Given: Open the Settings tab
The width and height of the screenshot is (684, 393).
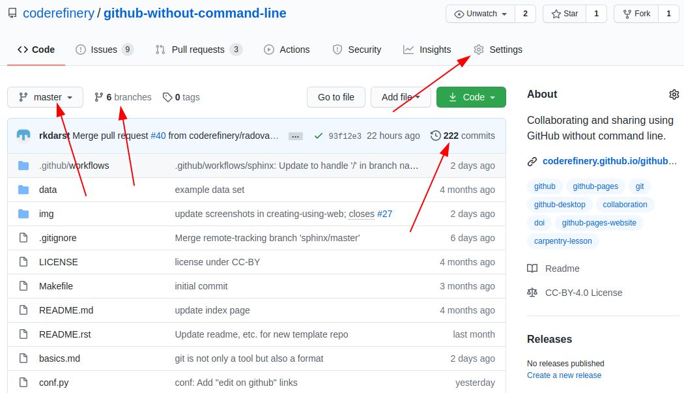Looking at the screenshot, I should coord(498,50).
